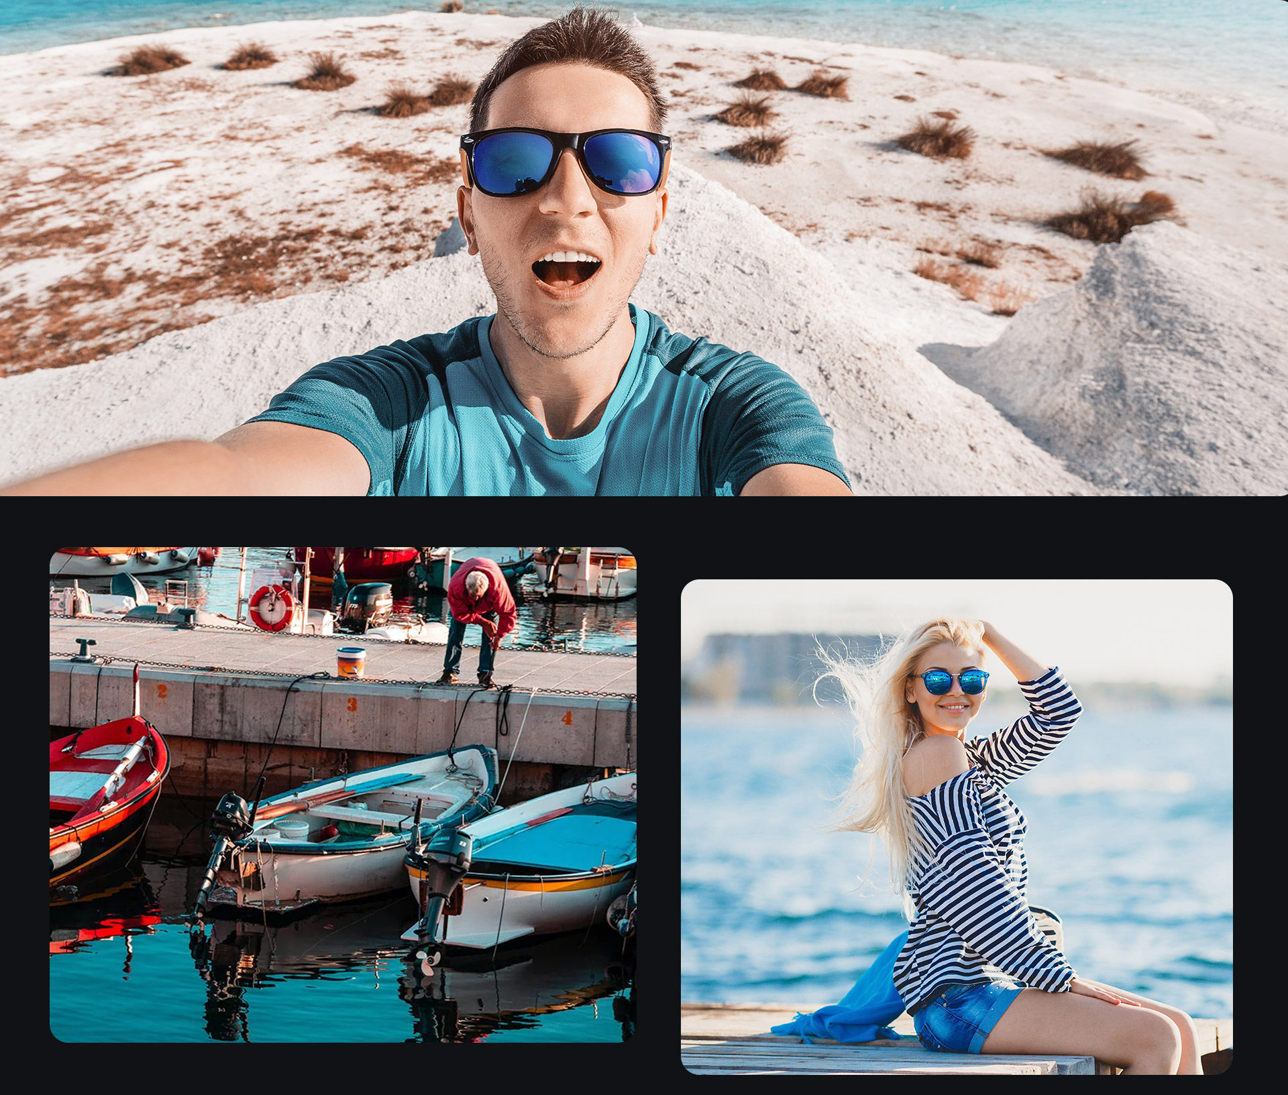Click the paint bucket on the dock
This screenshot has width=1288, height=1095.
(350, 662)
